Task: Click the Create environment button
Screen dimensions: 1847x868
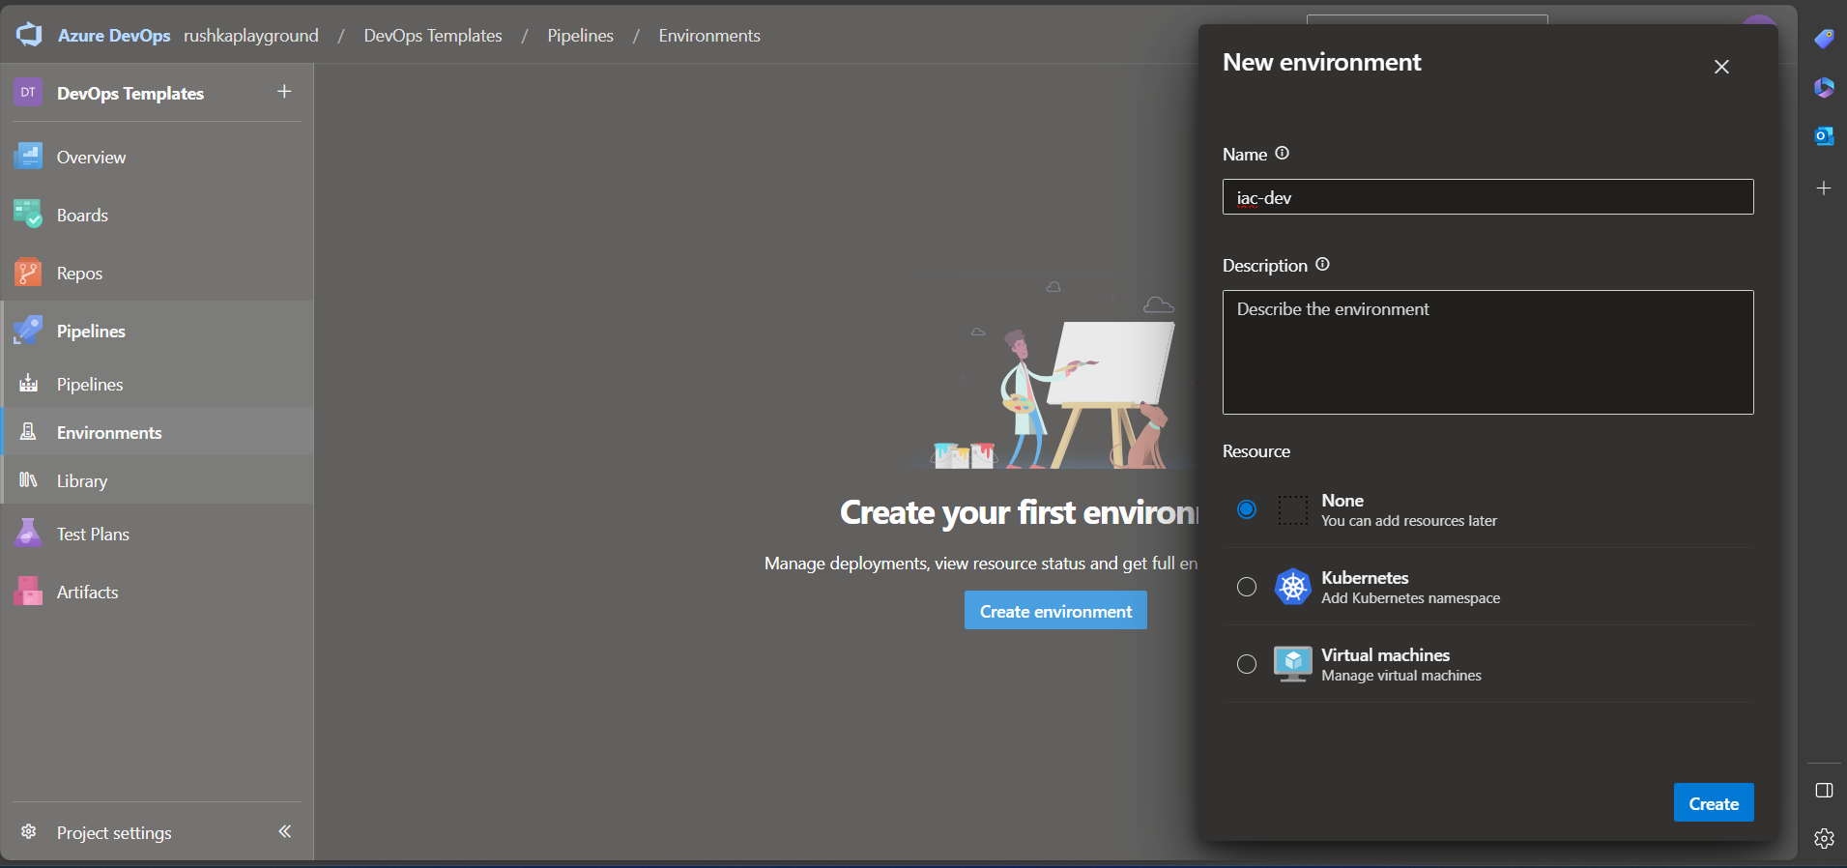Action: [1055, 611]
